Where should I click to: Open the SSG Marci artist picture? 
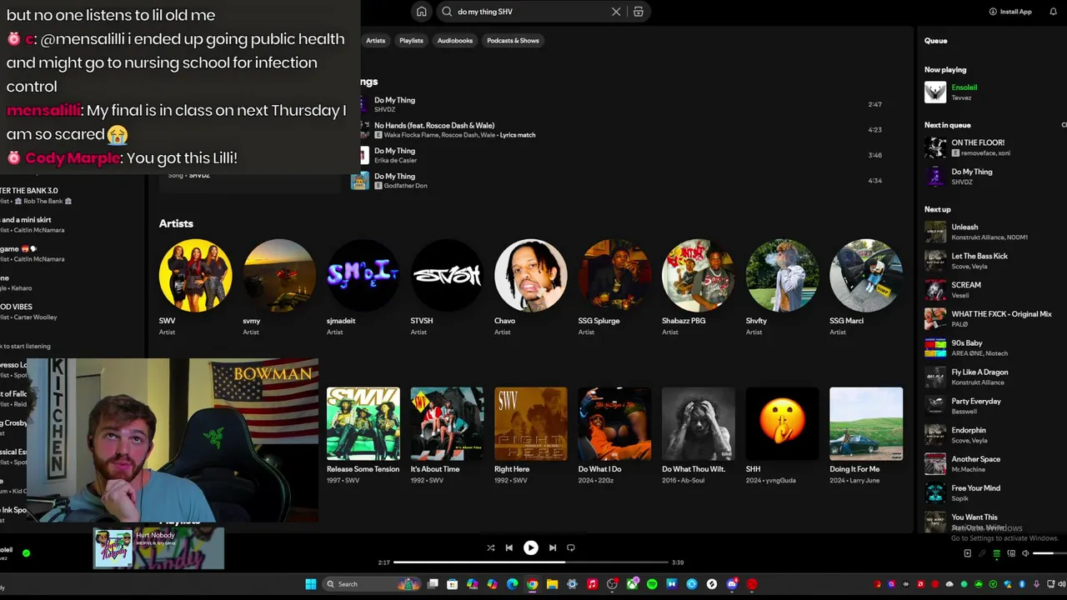click(866, 276)
